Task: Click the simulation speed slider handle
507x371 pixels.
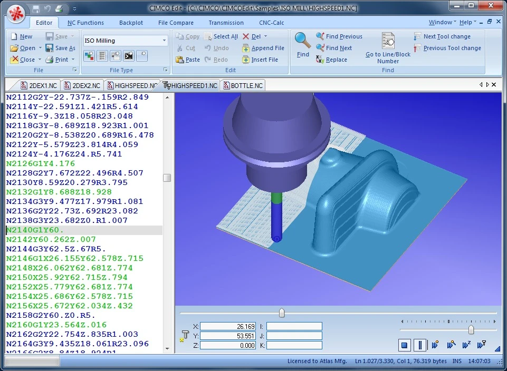Action: point(471,329)
